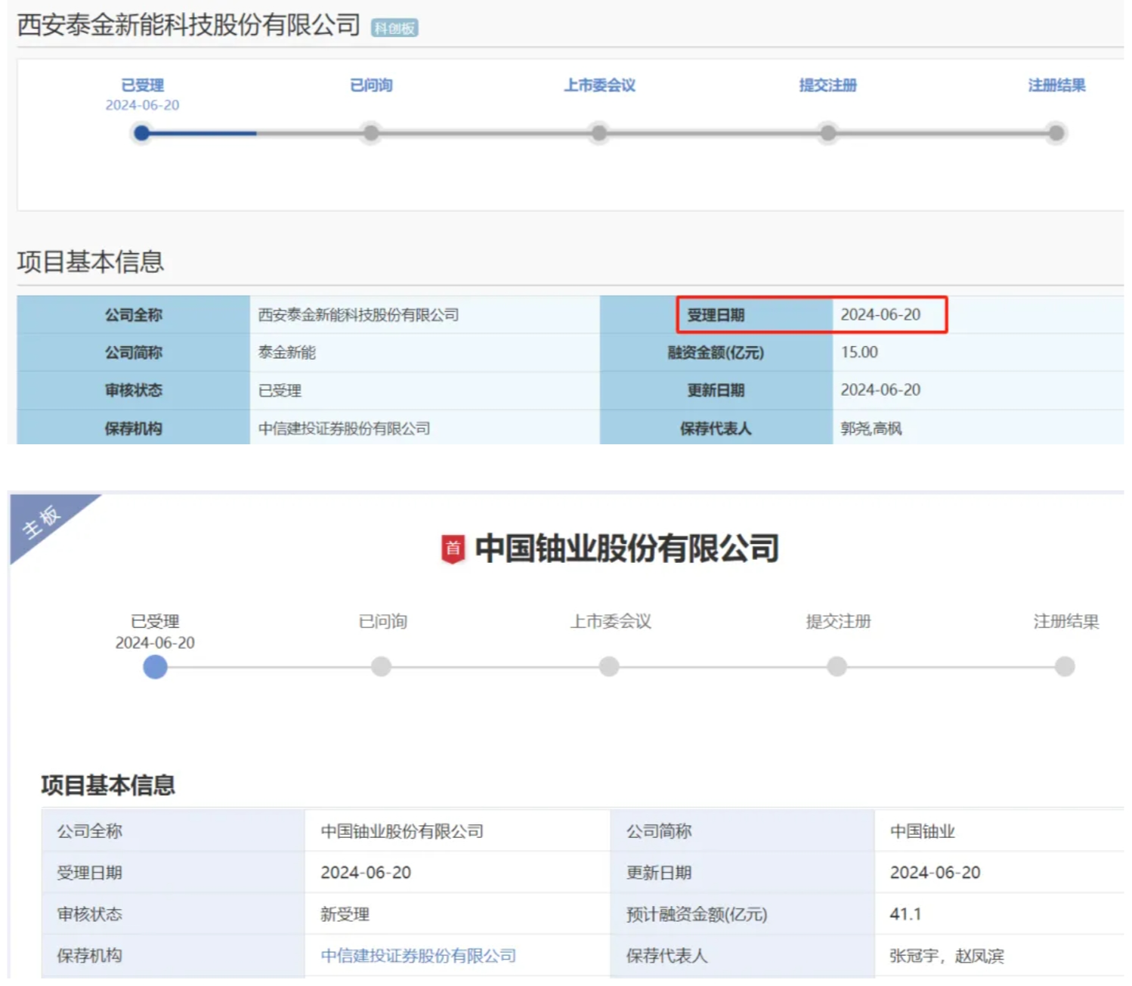Click the 西安泰金新能科技股份有限公司 page title
This screenshot has width=1132, height=986.
click(x=188, y=25)
